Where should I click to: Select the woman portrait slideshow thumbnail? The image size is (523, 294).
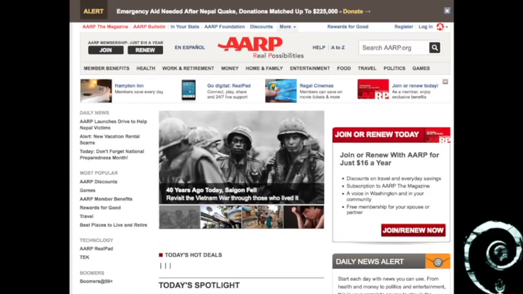(x=304, y=217)
